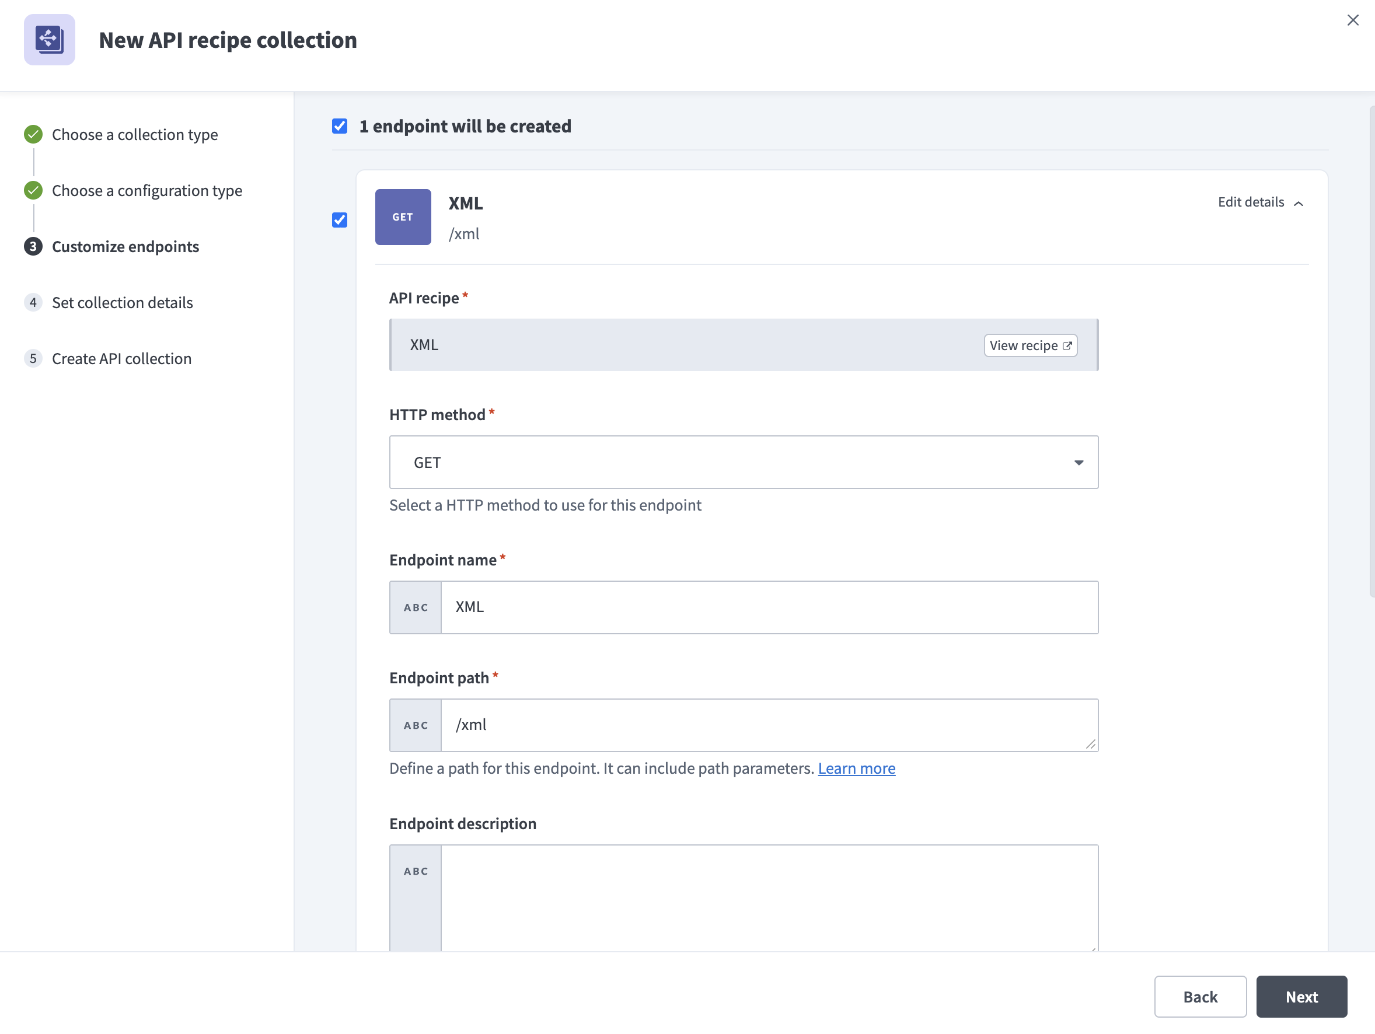Click the ABC icon beside Endpoint path

click(415, 725)
